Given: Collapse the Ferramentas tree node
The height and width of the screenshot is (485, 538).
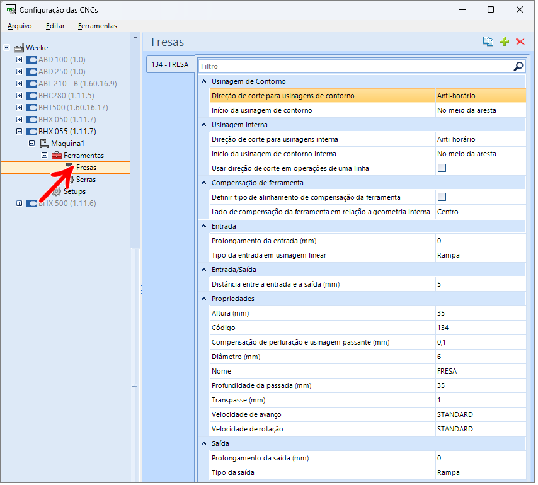Looking at the screenshot, I should pyautogui.click(x=44, y=156).
